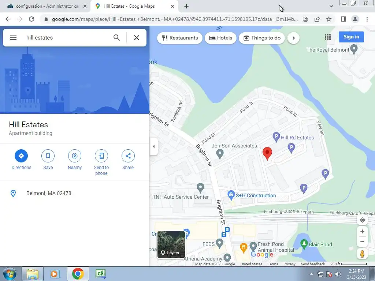
Task: Open the Windows Start menu
Action: pyautogui.click(x=10, y=274)
